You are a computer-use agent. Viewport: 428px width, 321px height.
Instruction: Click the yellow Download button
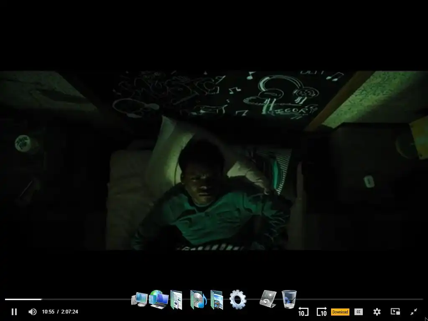click(340, 312)
